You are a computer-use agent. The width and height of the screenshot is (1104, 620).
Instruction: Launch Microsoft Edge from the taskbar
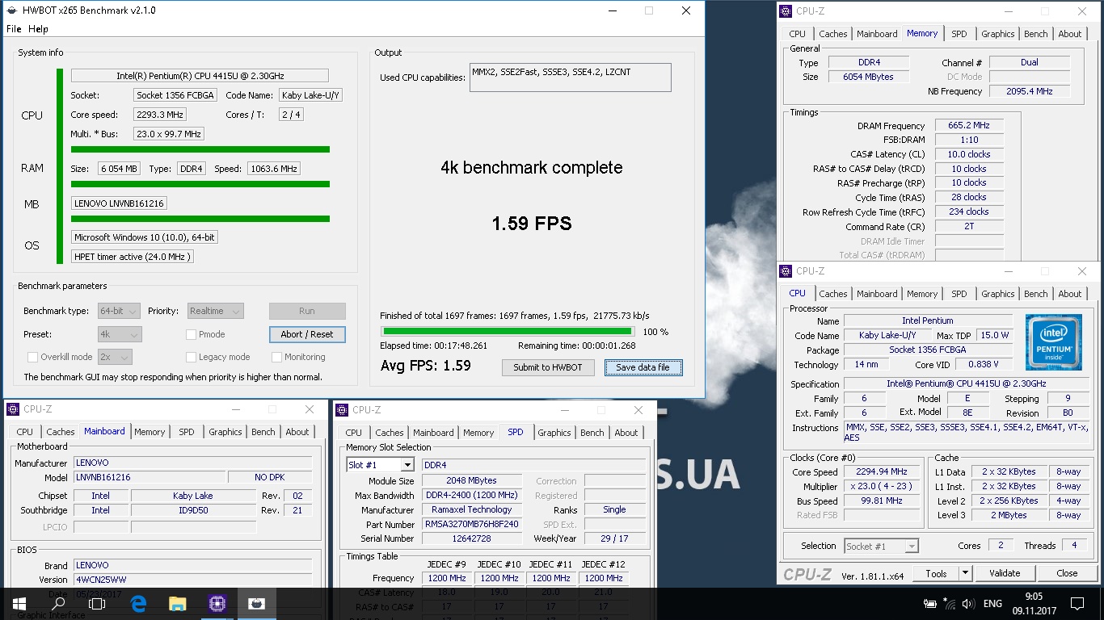tap(138, 603)
